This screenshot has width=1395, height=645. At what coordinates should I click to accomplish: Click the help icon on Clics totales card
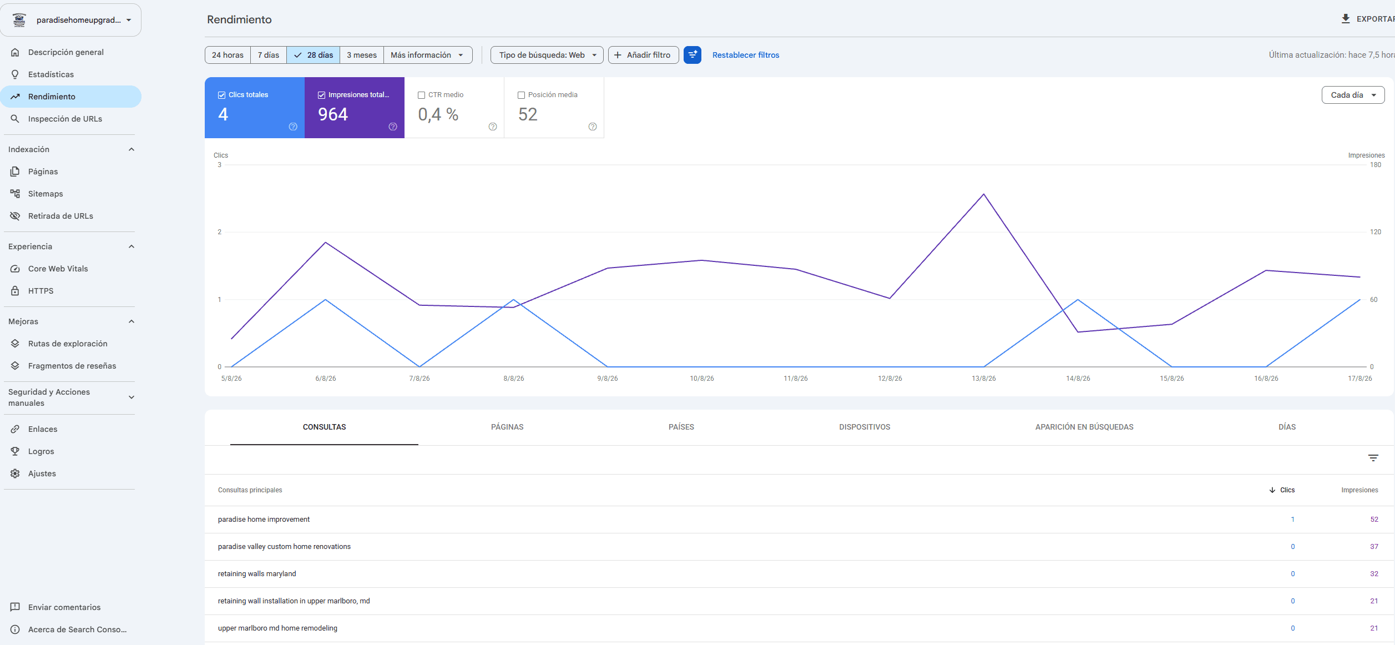(x=293, y=127)
